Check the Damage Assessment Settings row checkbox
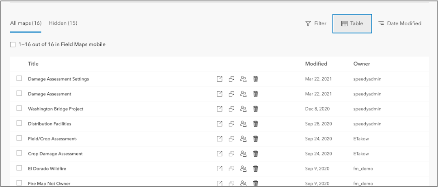The width and height of the screenshot is (438, 187). coord(19,79)
